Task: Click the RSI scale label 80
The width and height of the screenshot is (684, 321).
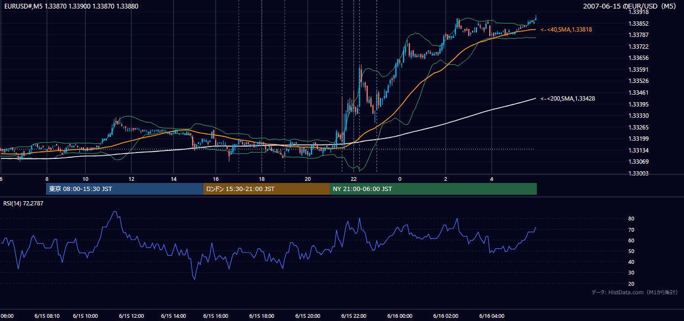Action: pyautogui.click(x=631, y=219)
